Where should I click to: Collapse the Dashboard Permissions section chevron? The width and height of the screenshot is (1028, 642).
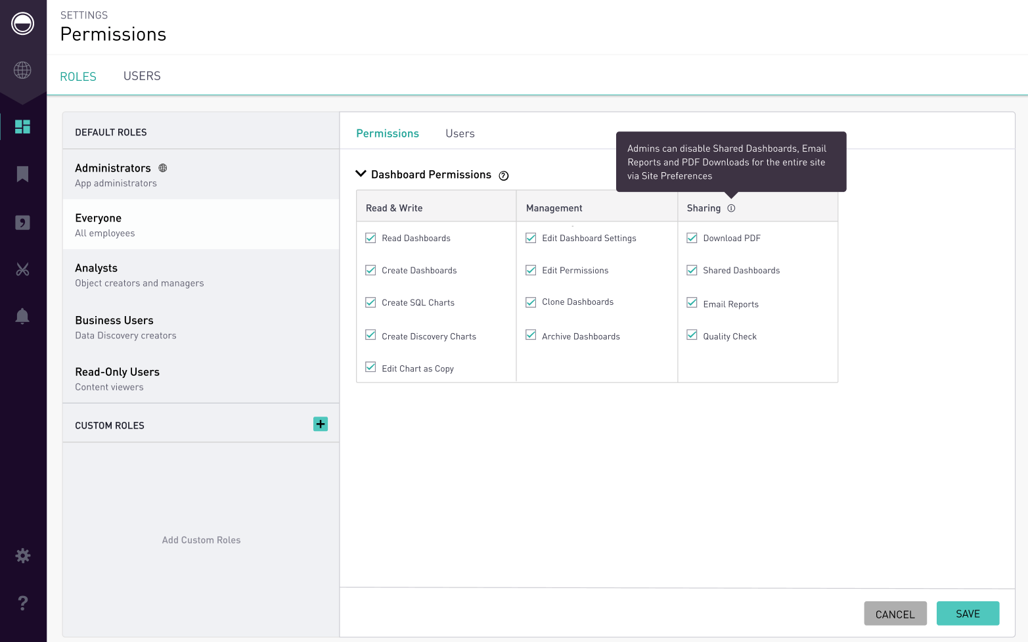point(361,174)
